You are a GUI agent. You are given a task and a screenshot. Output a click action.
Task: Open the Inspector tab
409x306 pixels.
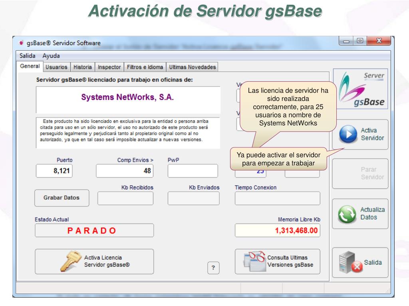(109, 67)
